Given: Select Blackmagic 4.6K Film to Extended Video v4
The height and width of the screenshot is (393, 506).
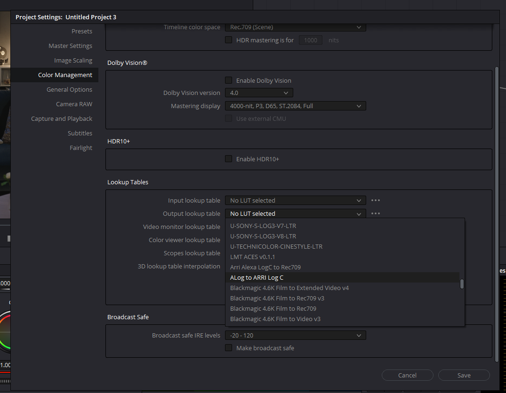Looking at the screenshot, I should pyautogui.click(x=342, y=288).
